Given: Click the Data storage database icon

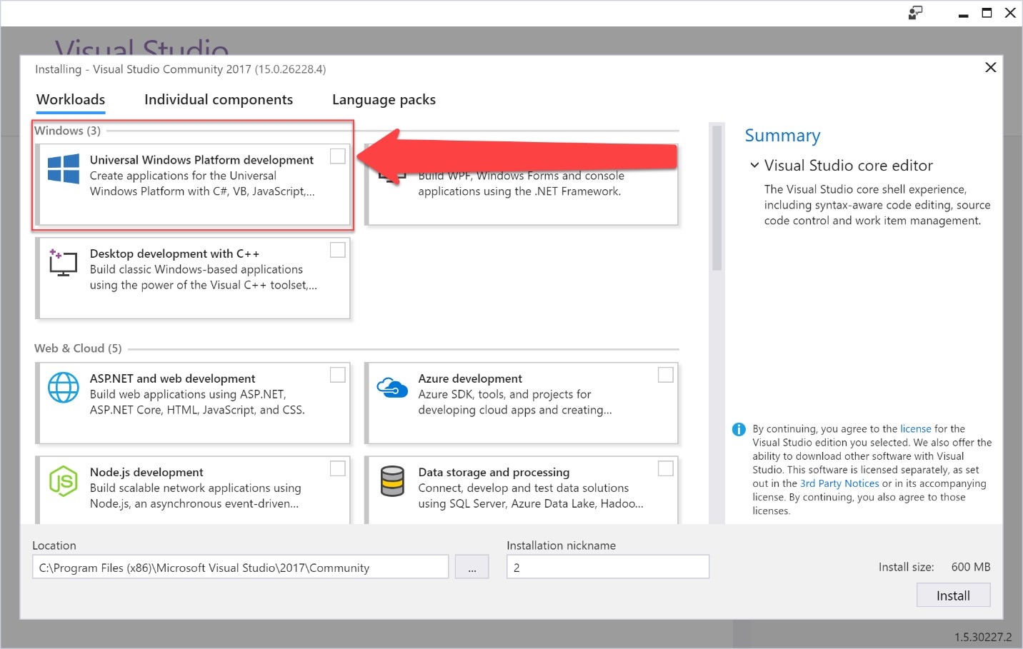Looking at the screenshot, I should 392,481.
